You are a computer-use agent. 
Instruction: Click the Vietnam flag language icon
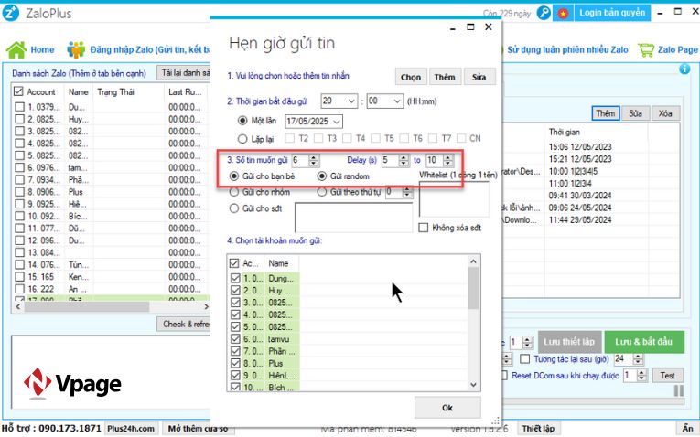tap(563, 13)
